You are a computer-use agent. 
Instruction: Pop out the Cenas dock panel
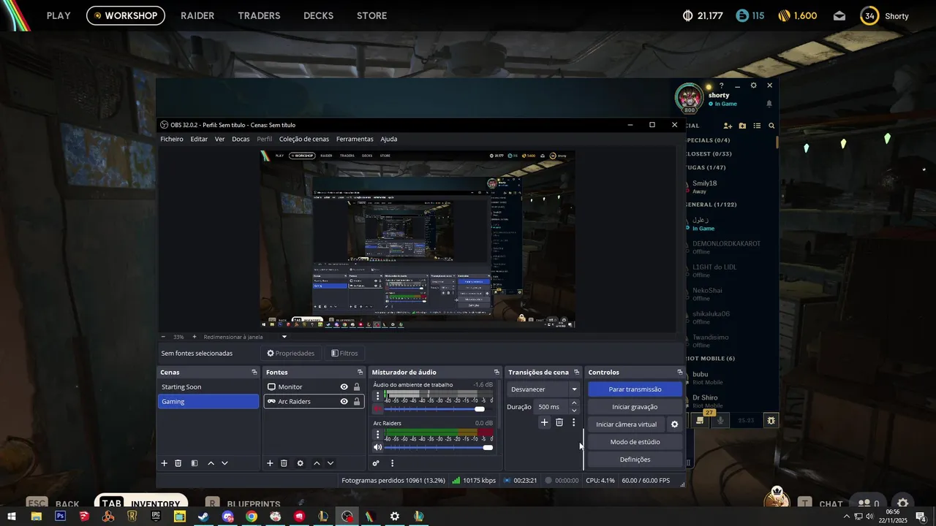click(x=254, y=373)
